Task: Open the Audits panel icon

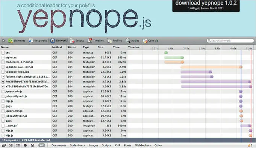Action: tap(128, 41)
